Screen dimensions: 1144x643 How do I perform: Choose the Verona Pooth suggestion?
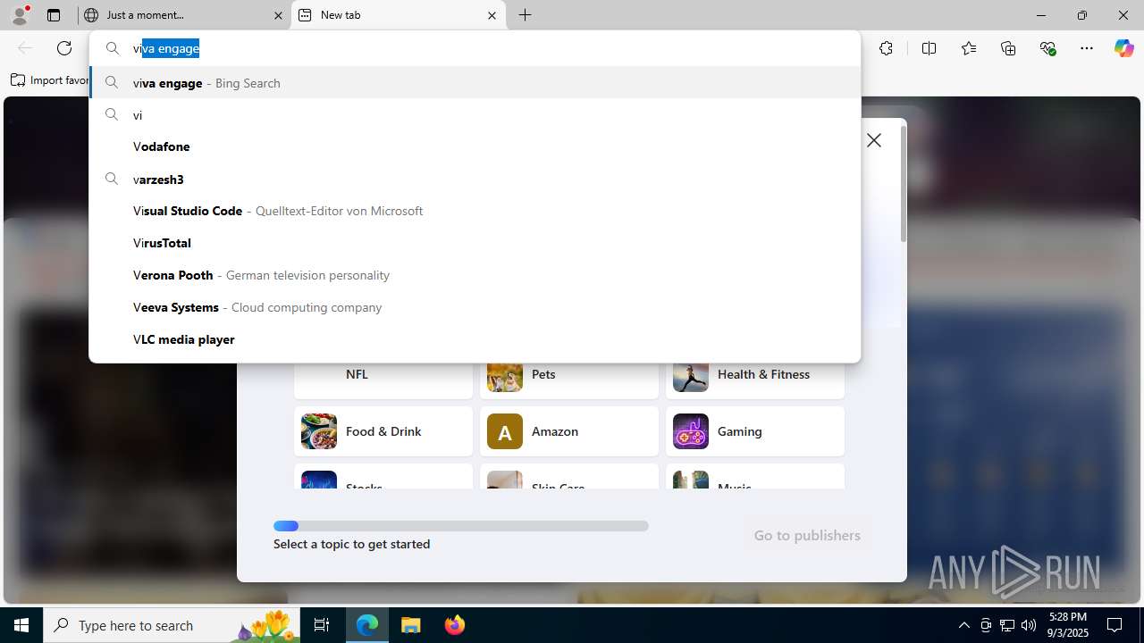(475, 275)
